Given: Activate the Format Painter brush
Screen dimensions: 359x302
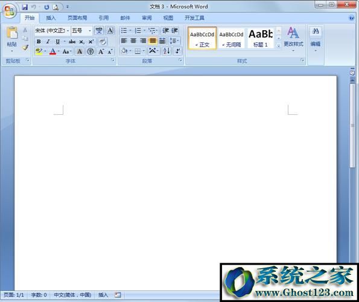Looking at the screenshot, I should 25,48.
